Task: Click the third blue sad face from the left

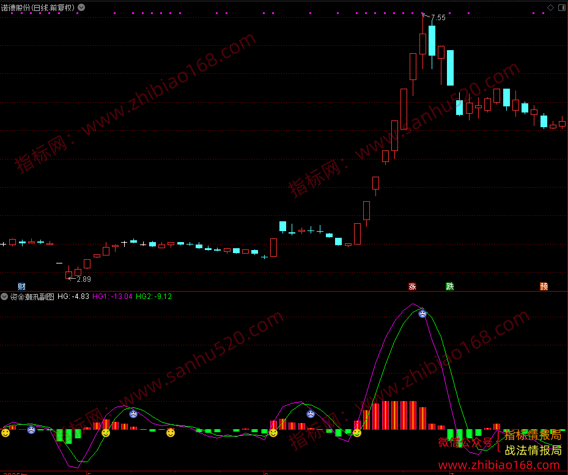Action: 311,413
